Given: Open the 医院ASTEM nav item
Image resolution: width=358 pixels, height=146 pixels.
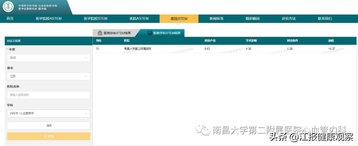Looking at the screenshot, I should click(139, 19).
